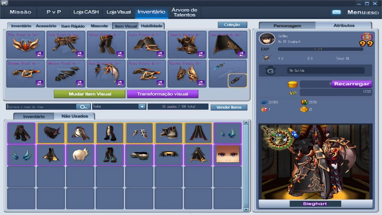Focus the item name search field
This screenshot has width=382, height=215.
click(x=41, y=107)
